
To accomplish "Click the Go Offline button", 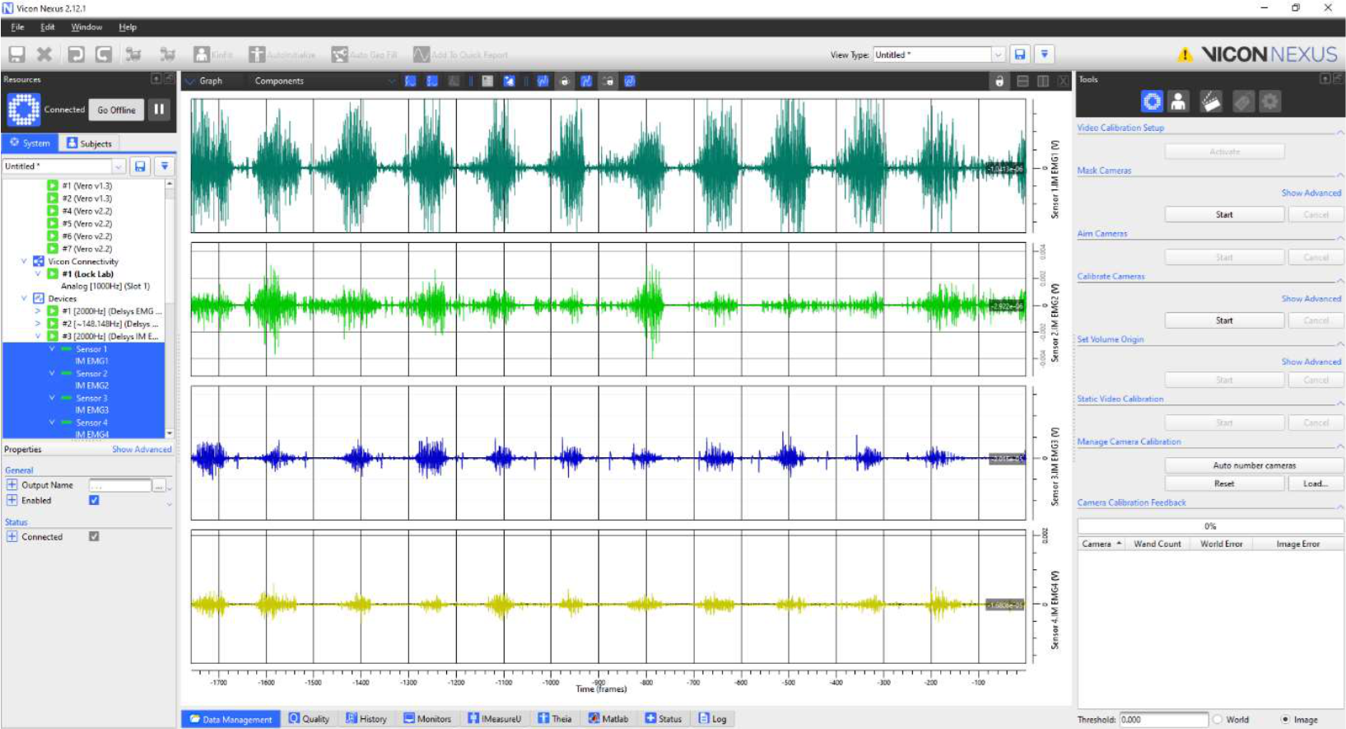I will [116, 110].
